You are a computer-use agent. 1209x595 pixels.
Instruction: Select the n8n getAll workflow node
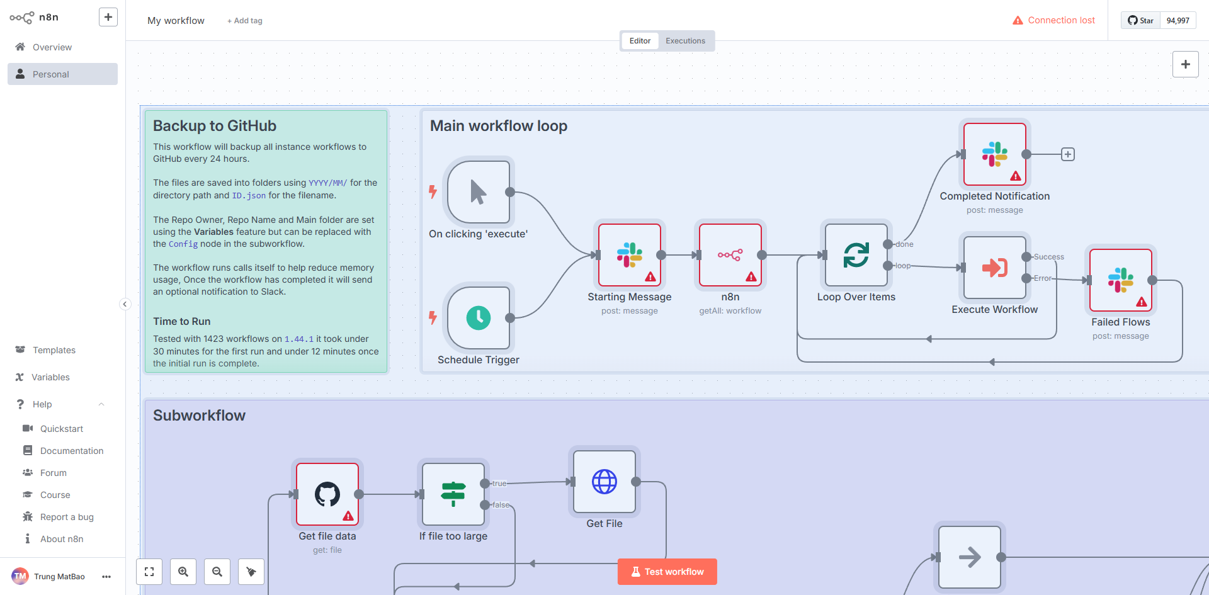[730, 255]
